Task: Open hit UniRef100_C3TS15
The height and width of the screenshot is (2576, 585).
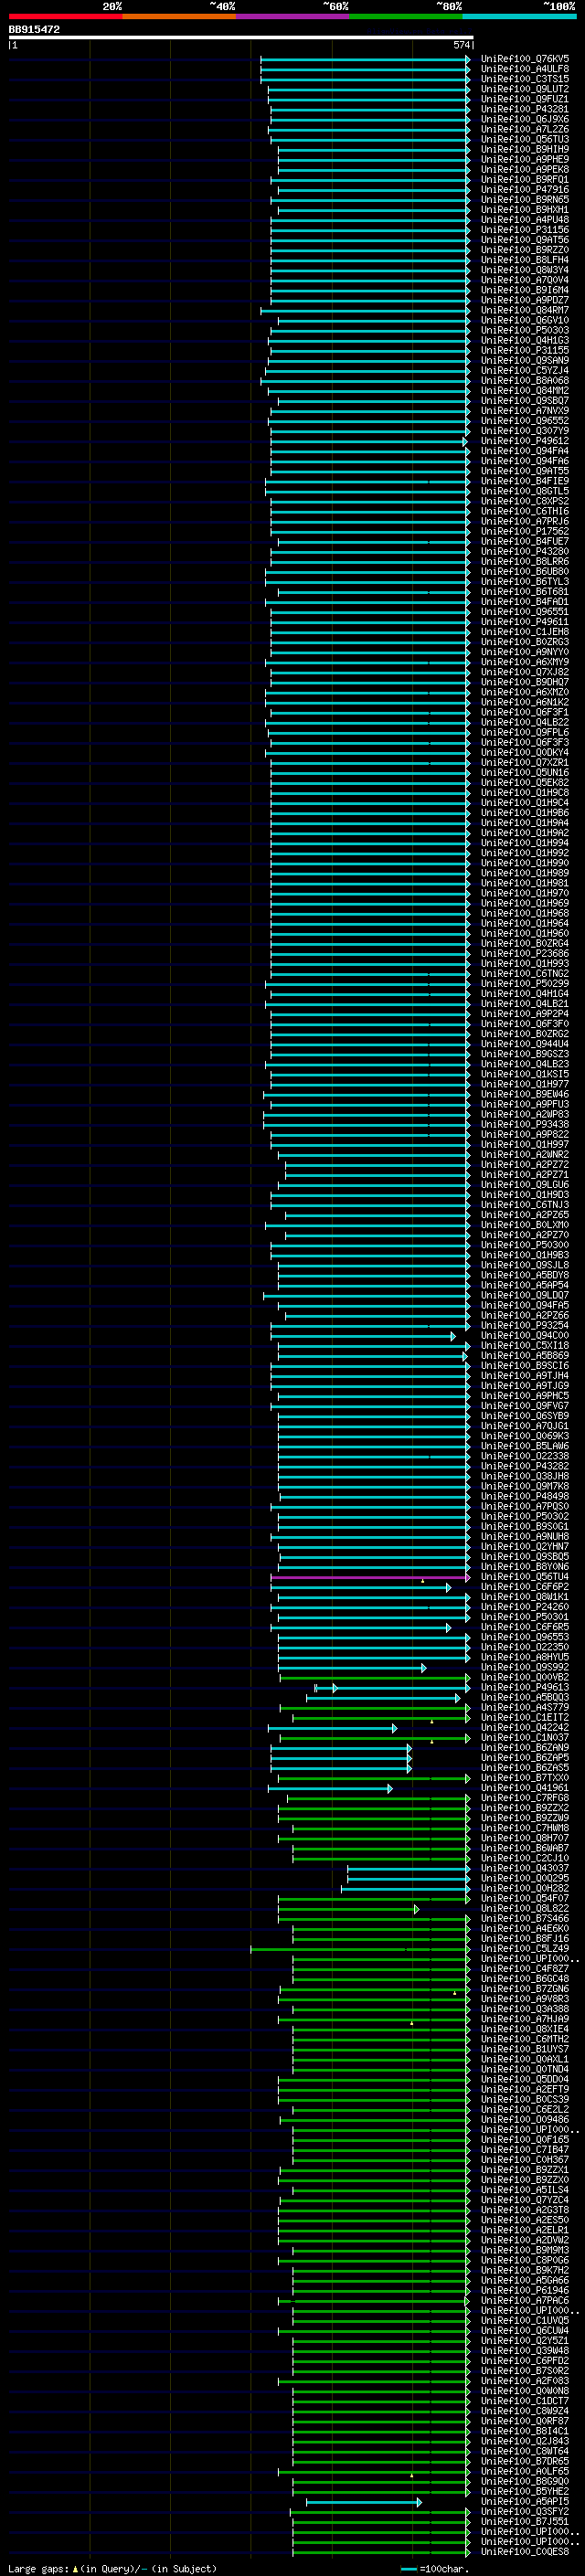Action: click(525, 79)
